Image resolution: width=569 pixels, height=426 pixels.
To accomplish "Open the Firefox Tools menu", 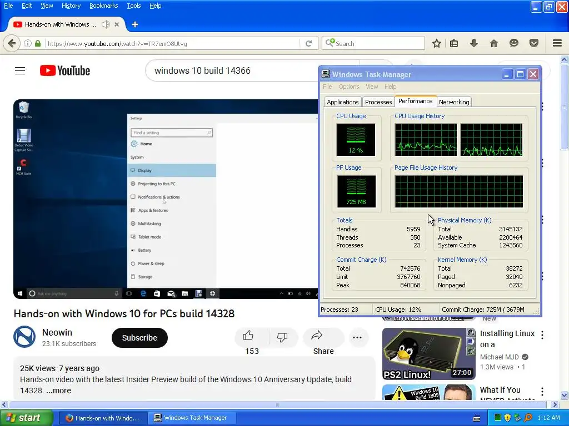I will click(134, 6).
